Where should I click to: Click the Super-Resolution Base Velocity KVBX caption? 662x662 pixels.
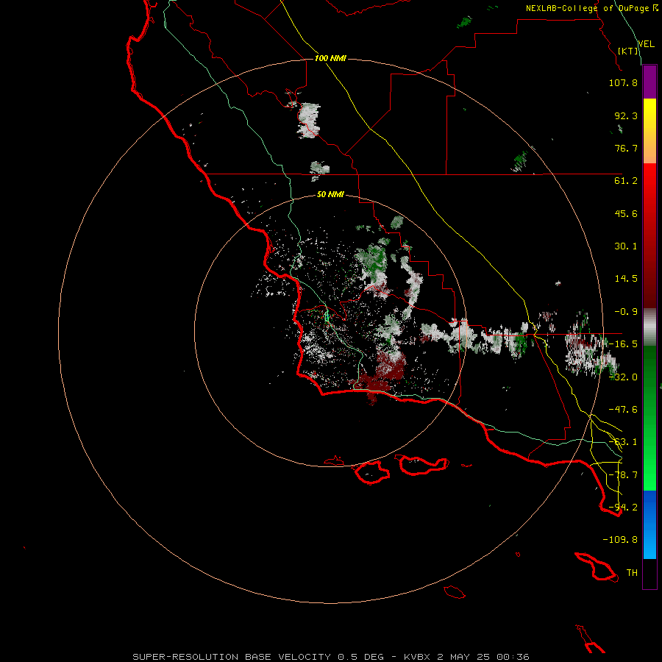click(331, 657)
